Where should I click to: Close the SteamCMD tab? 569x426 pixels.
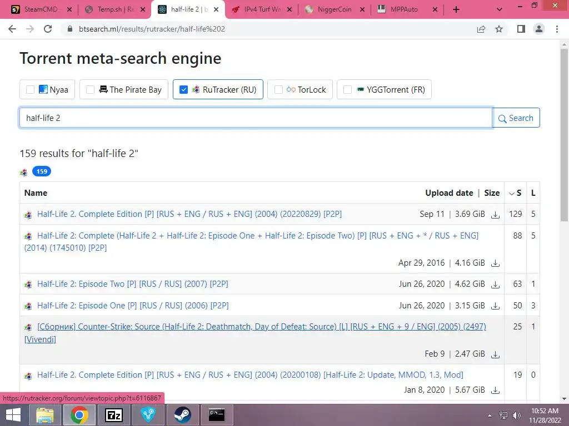click(69, 10)
